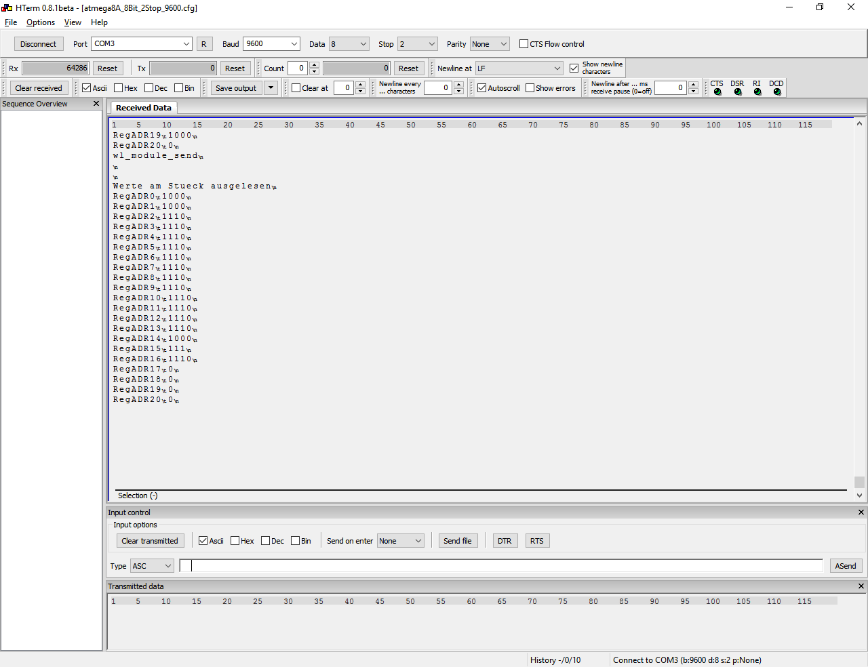Reset the Count counter
The width and height of the screenshot is (868, 667).
pyautogui.click(x=408, y=68)
